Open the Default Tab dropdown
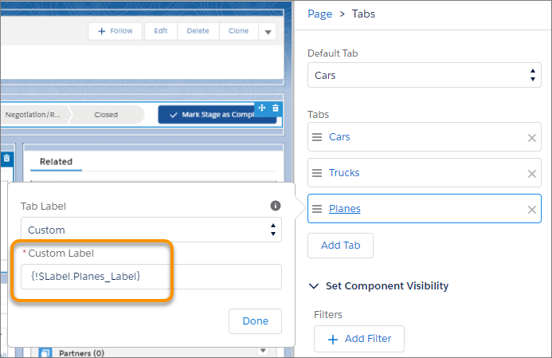Screen dimensions: 552x358 [425, 75]
